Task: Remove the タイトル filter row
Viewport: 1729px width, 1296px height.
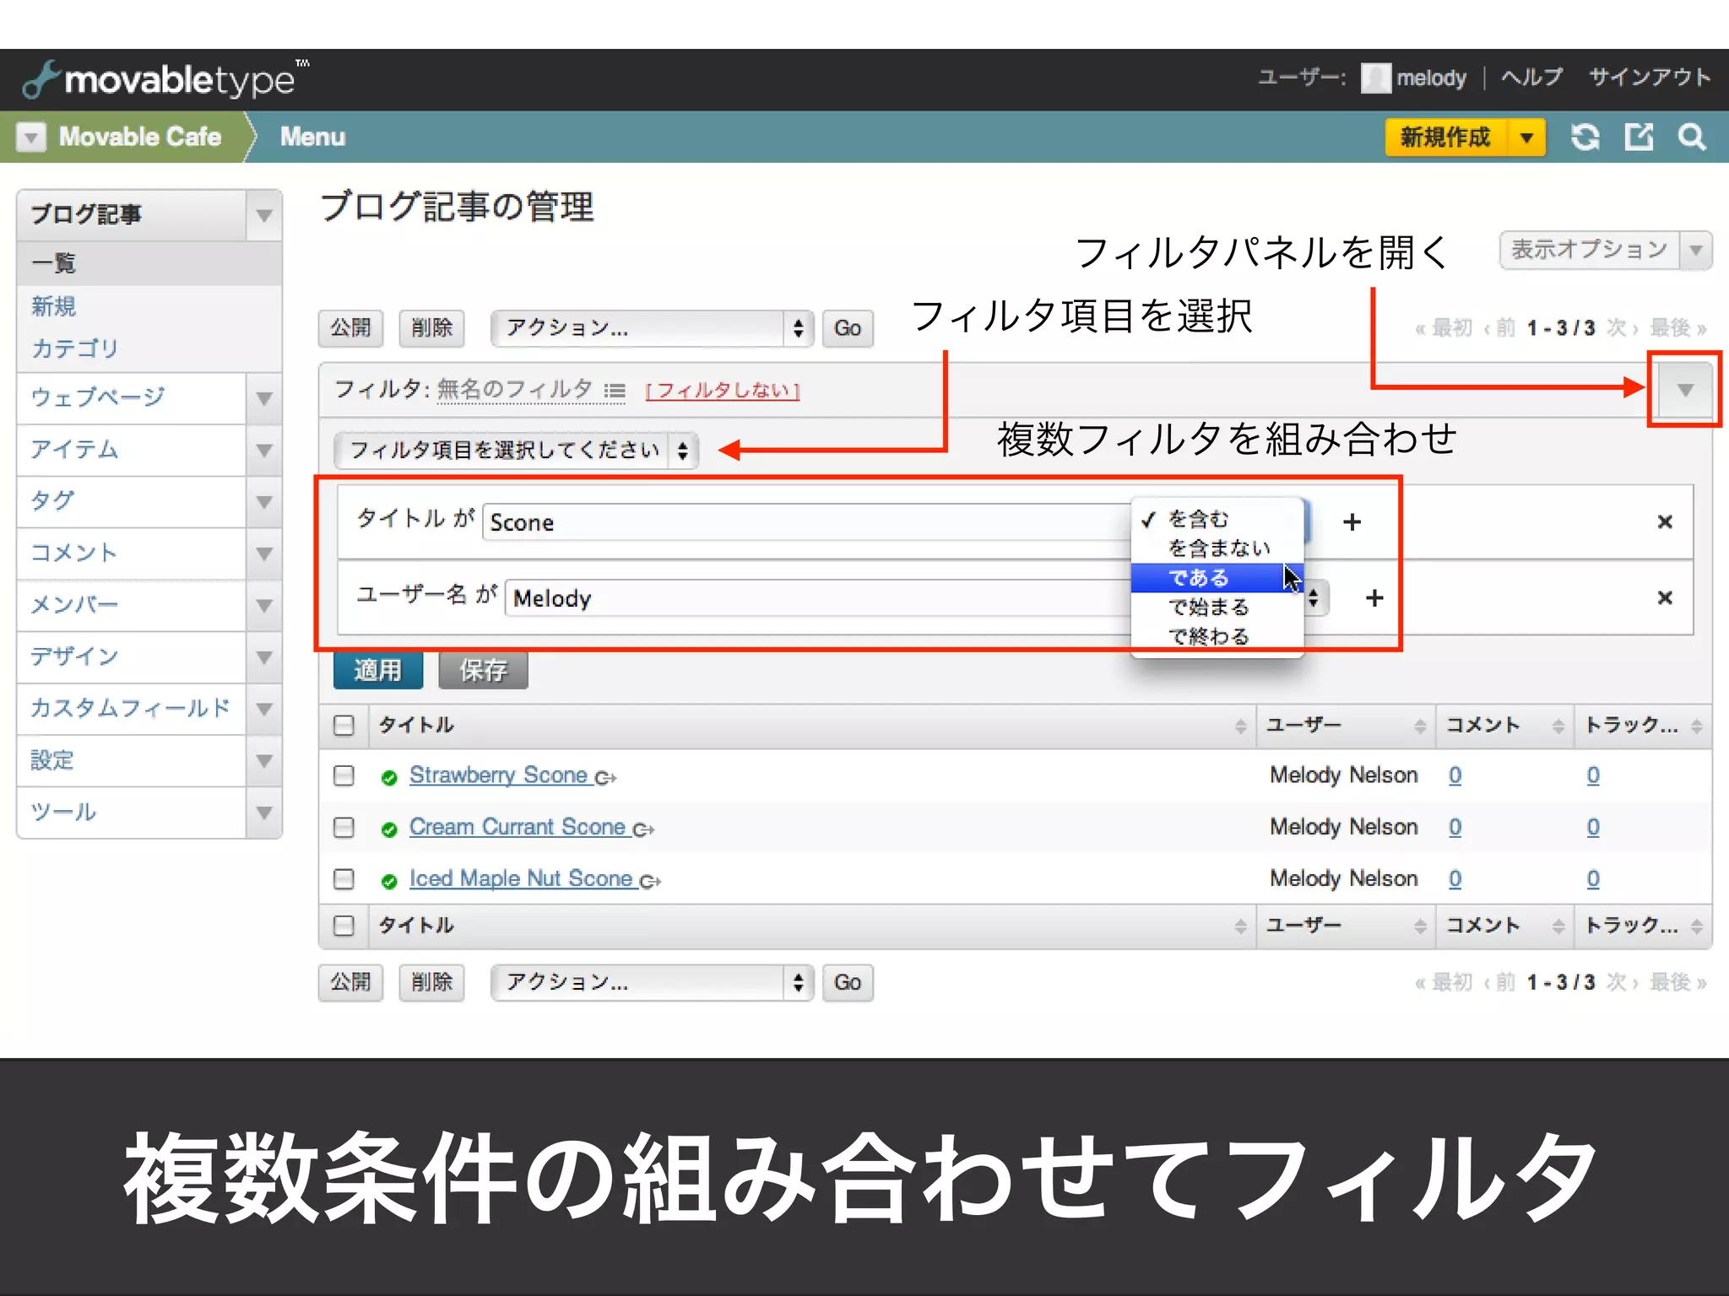Action: [x=1664, y=522]
